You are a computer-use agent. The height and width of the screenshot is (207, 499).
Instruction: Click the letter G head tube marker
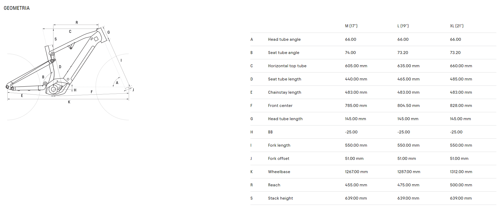coord(109,32)
